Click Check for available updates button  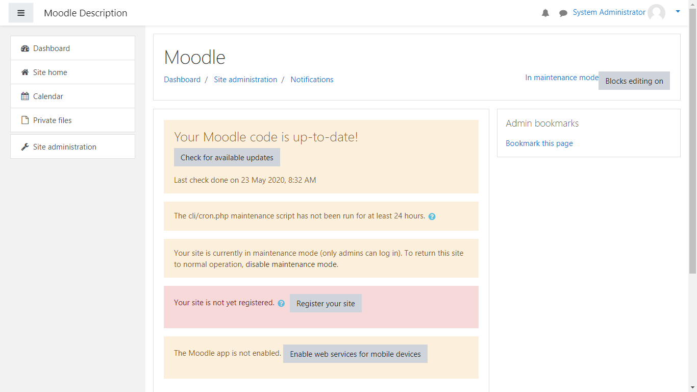point(227,158)
